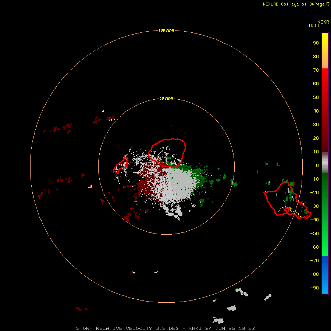Click the 20 value on the velocity scale

[x=316, y=138]
